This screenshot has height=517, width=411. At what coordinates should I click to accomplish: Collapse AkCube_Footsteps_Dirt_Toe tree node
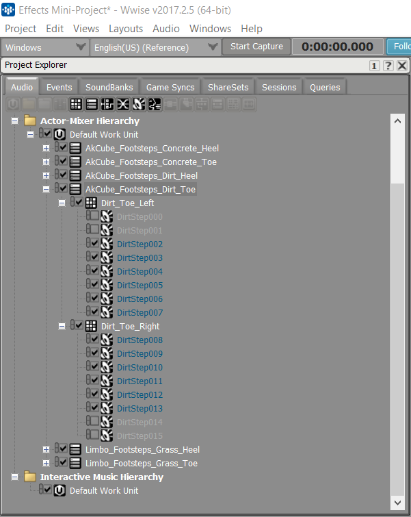click(46, 189)
